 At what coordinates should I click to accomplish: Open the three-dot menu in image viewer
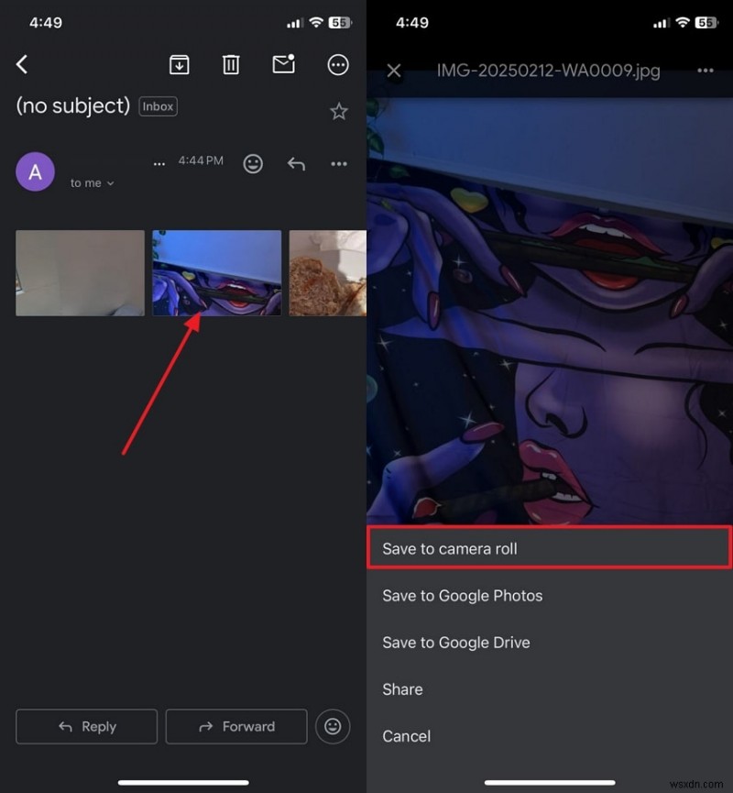(706, 71)
